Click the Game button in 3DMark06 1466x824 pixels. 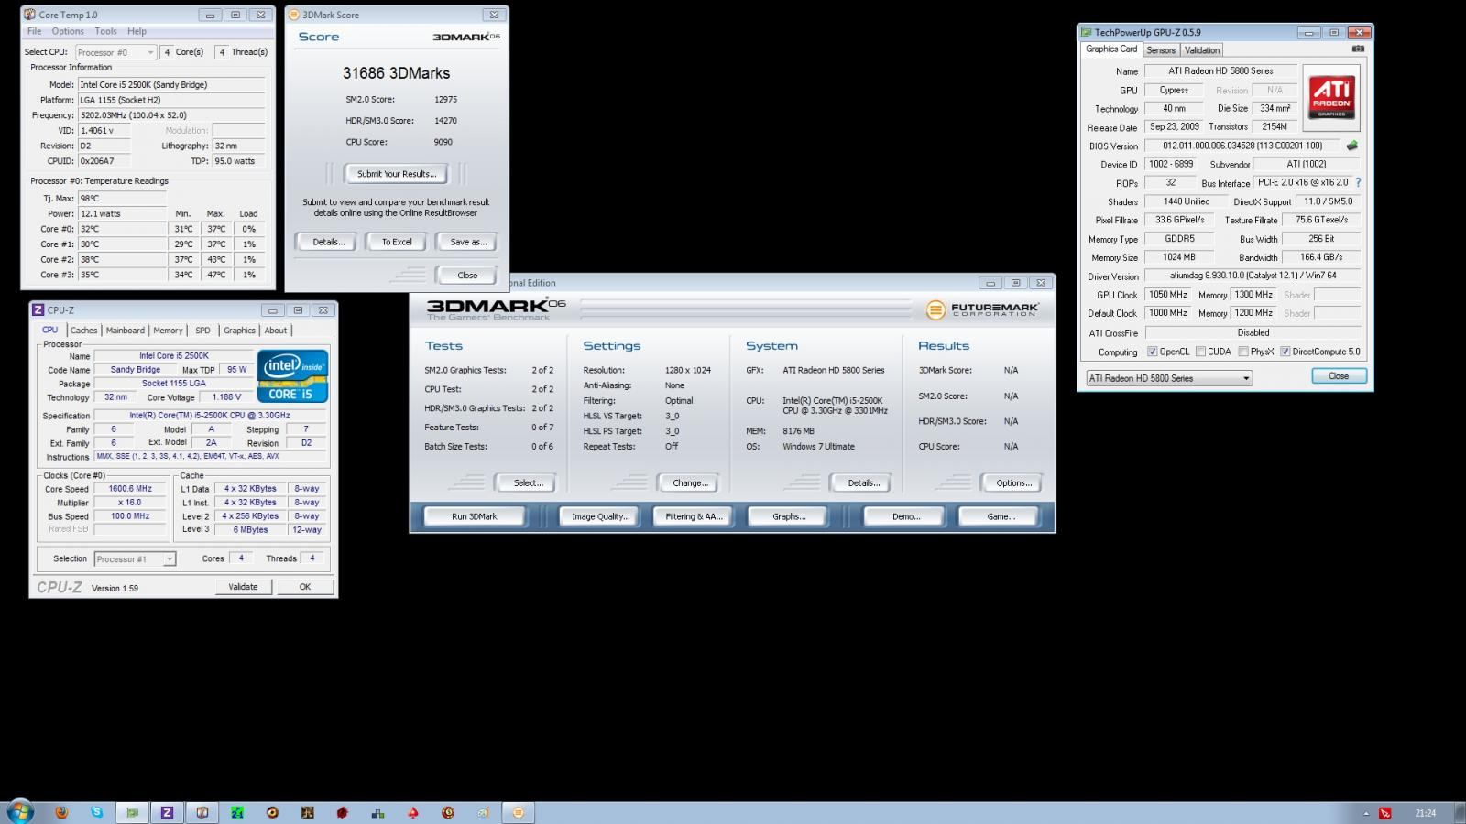point(1000,516)
